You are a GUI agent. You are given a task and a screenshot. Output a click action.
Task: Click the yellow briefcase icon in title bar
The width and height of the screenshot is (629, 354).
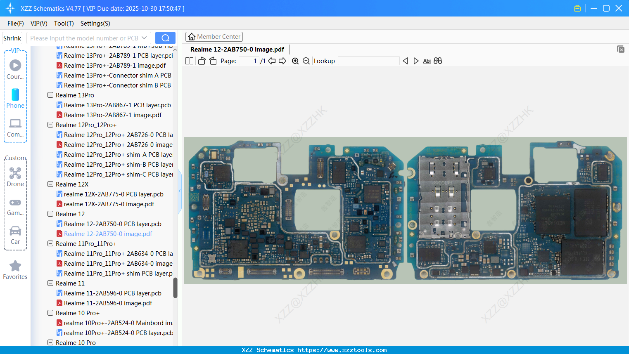click(x=577, y=8)
